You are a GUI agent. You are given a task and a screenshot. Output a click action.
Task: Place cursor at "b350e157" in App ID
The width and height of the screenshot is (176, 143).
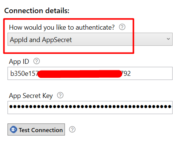pyautogui.click(x=24, y=74)
